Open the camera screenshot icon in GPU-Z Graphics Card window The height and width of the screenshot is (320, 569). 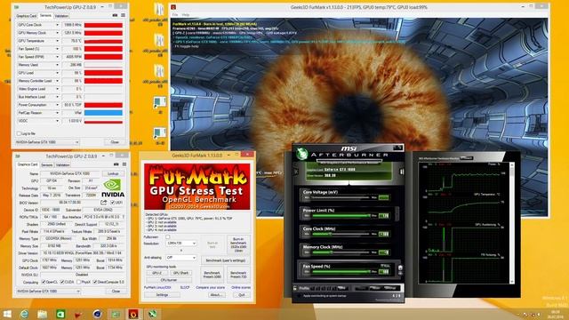click(116, 164)
